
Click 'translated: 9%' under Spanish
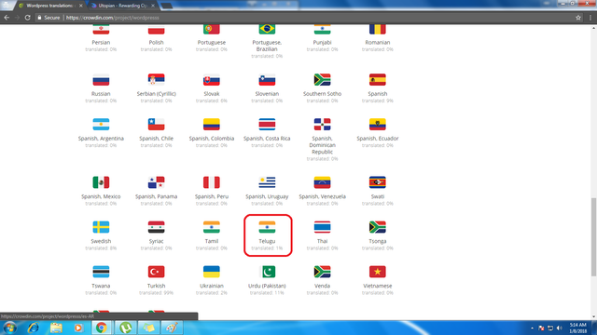377,100
